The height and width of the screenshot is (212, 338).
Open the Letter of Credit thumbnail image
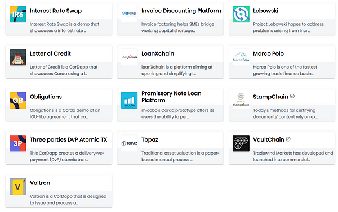(x=17, y=57)
